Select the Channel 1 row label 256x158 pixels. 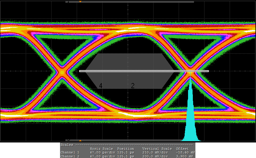(x=70, y=152)
